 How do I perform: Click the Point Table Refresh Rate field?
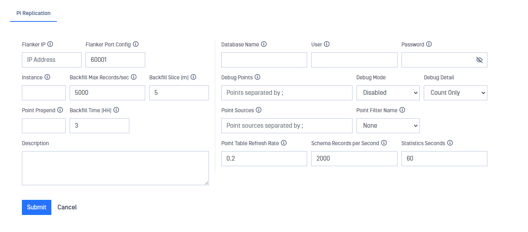(264, 159)
